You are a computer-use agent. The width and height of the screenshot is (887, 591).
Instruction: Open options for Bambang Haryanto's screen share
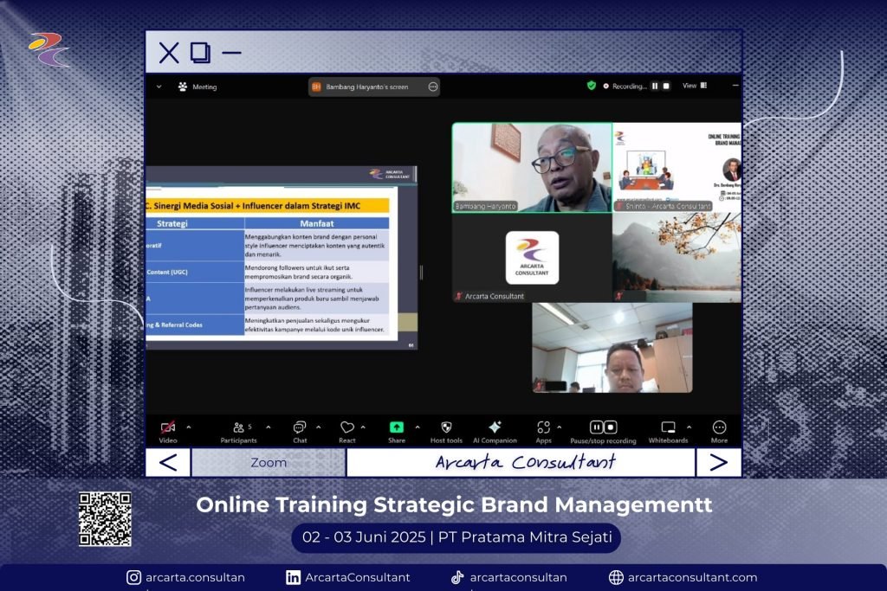click(432, 87)
